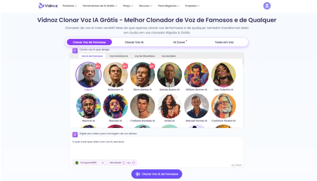Expand the Produtos menu
Viewport: 317px width, 181px height.
pyautogui.click(x=70, y=6)
